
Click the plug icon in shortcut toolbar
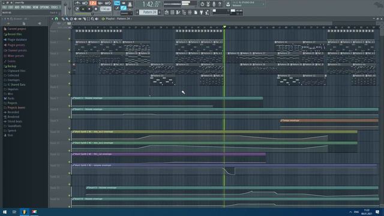[202, 12]
